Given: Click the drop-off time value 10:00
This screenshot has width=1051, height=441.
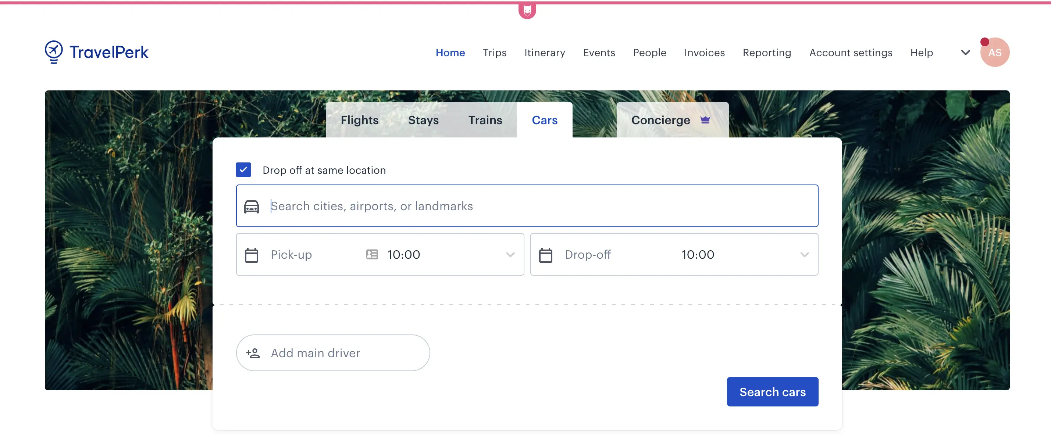Looking at the screenshot, I should coord(698,255).
